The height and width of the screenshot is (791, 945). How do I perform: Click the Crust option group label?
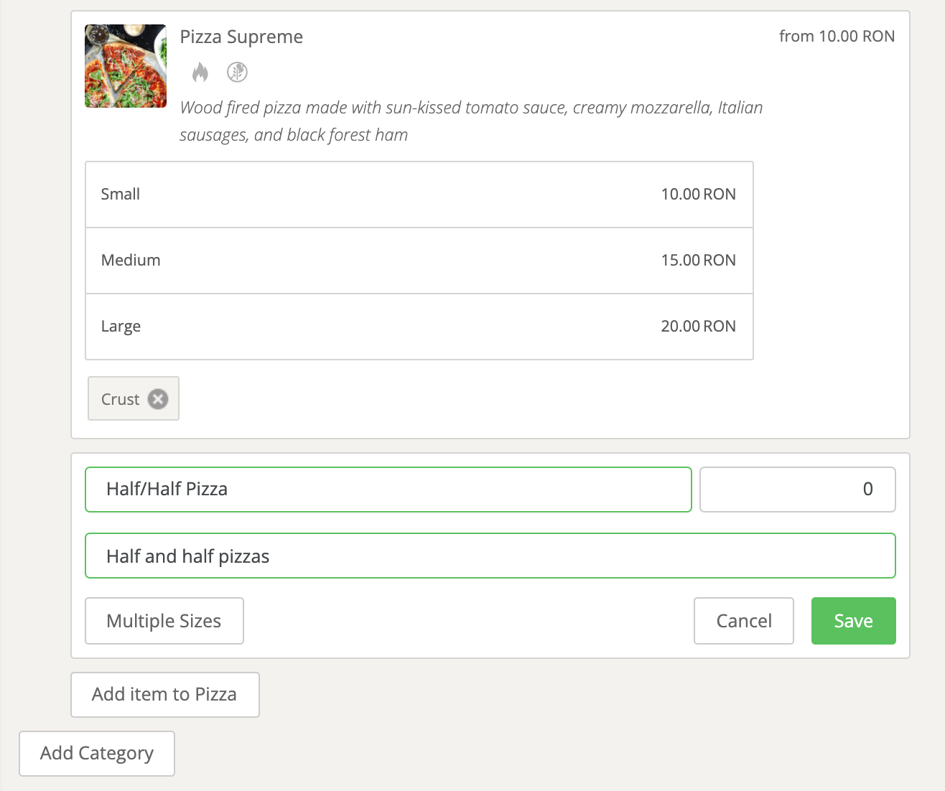click(x=120, y=399)
